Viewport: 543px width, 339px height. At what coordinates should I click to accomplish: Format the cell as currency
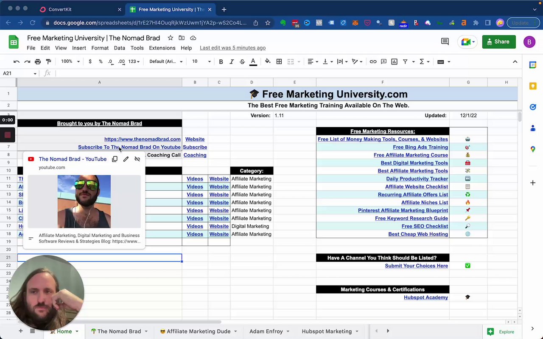pos(90,61)
